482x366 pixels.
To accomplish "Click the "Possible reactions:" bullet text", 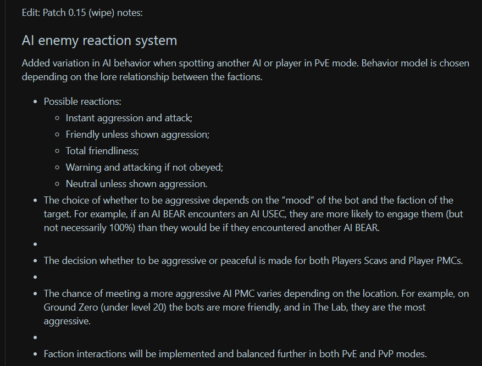I will pos(82,102).
